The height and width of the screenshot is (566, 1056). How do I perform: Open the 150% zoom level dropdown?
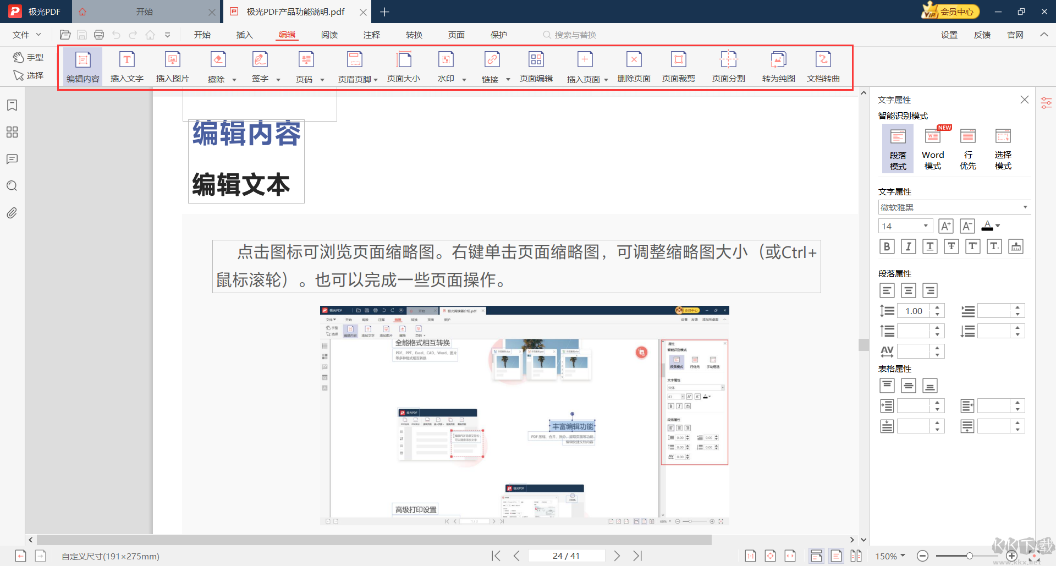click(x=890, y=556)
